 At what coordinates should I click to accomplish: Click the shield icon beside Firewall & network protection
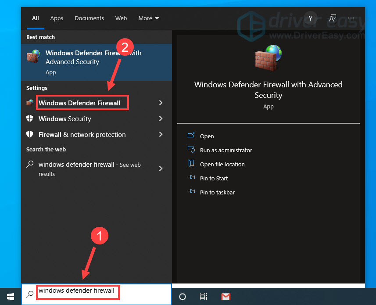point(29,134)
